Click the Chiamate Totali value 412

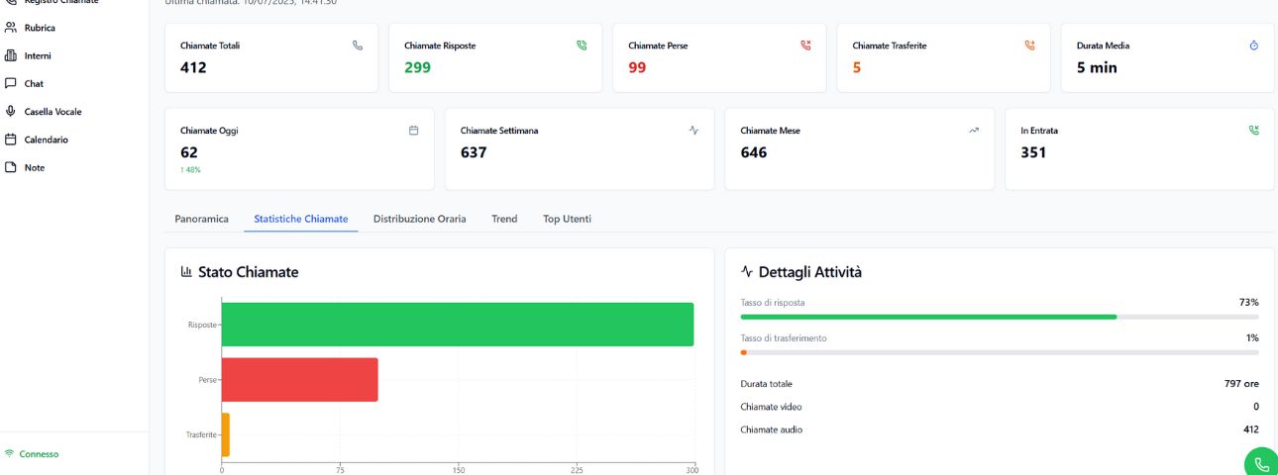pyautogui.click(x=193, y=67)
